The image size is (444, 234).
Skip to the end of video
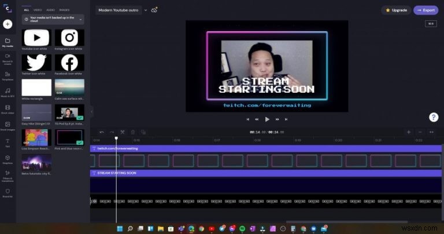[x=286, y=119]
